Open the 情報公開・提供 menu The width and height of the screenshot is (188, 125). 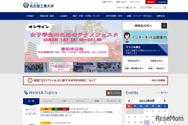tap(47, 16)
